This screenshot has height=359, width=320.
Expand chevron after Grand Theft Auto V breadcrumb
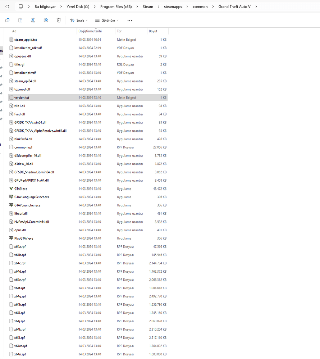[256, 6]
